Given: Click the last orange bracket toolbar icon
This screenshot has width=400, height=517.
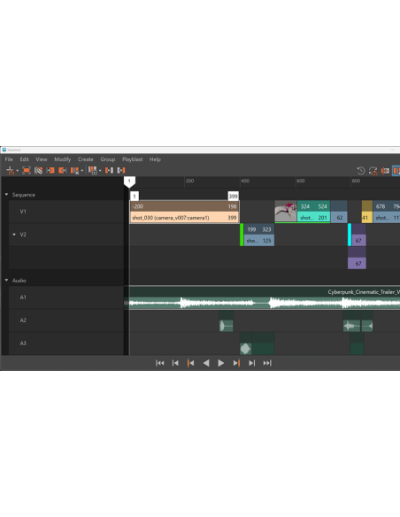Looking at the screenshot, I should pyautogui.click(x=121, y=171).
